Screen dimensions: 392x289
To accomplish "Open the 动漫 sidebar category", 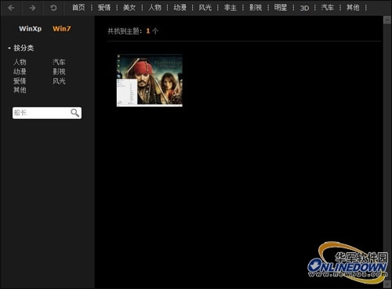I will point(20,71).
